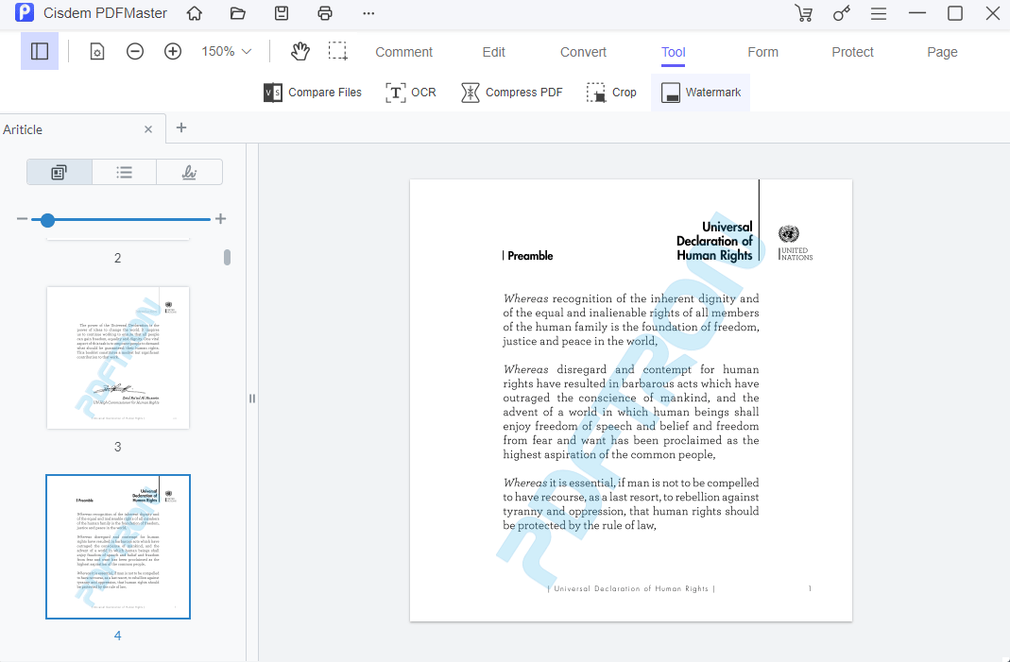Go to the Home screen icon

(194, 13)
